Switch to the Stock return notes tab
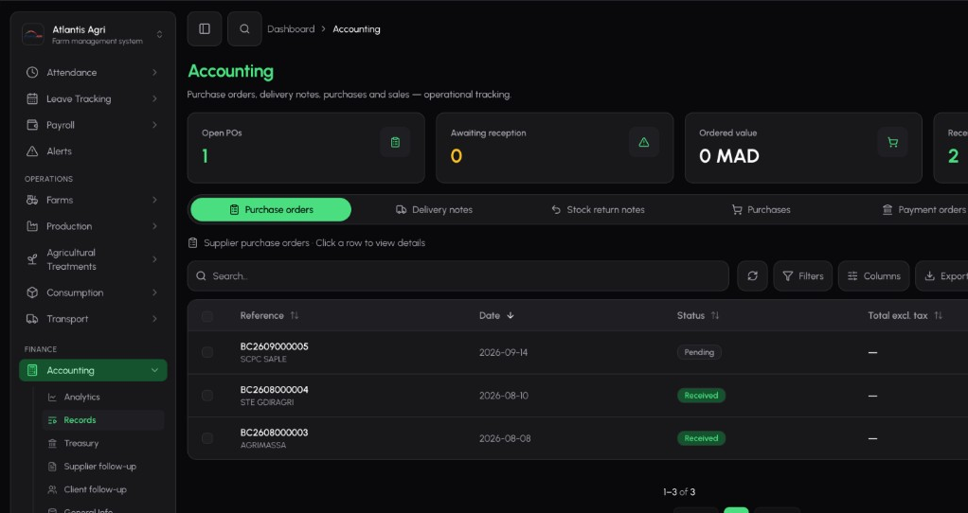The width and height of the screenshot is (968, 513). pyautogui.click(x=598, y=209)
